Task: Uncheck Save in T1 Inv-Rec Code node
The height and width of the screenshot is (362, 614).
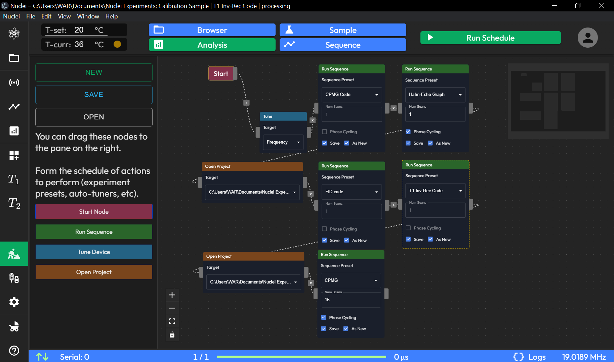Action: click(408, 239)
